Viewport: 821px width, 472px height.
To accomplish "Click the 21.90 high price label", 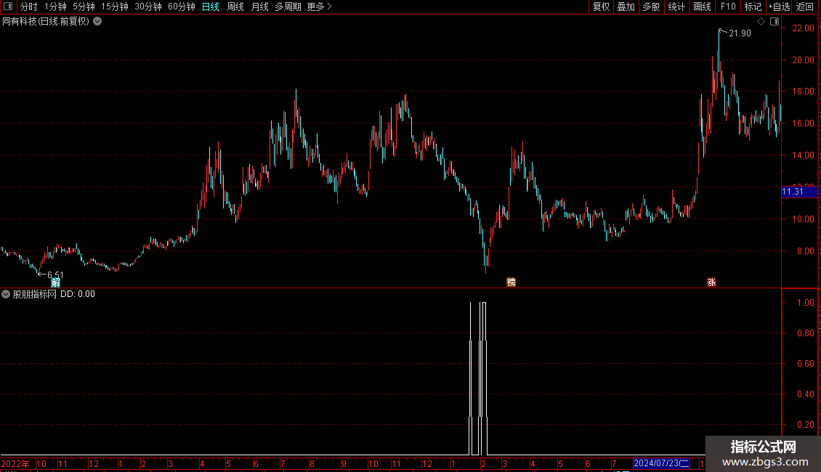I will click(x=740, y=33).
